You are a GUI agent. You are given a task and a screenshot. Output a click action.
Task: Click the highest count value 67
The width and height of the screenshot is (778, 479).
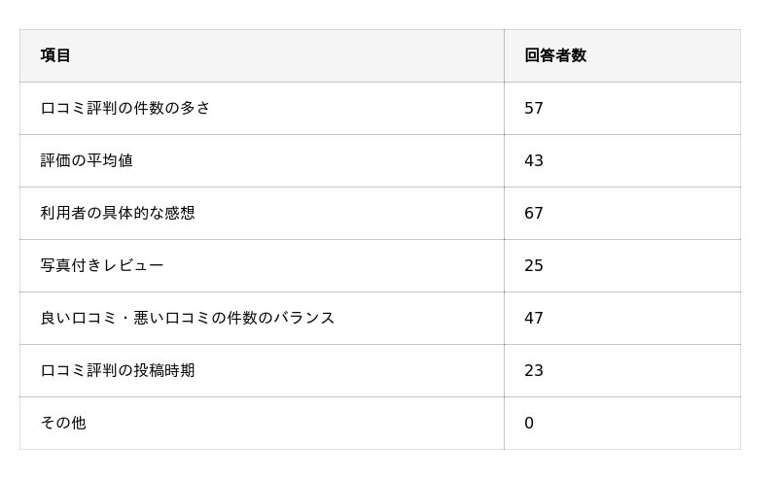click(x=534, y=213)
